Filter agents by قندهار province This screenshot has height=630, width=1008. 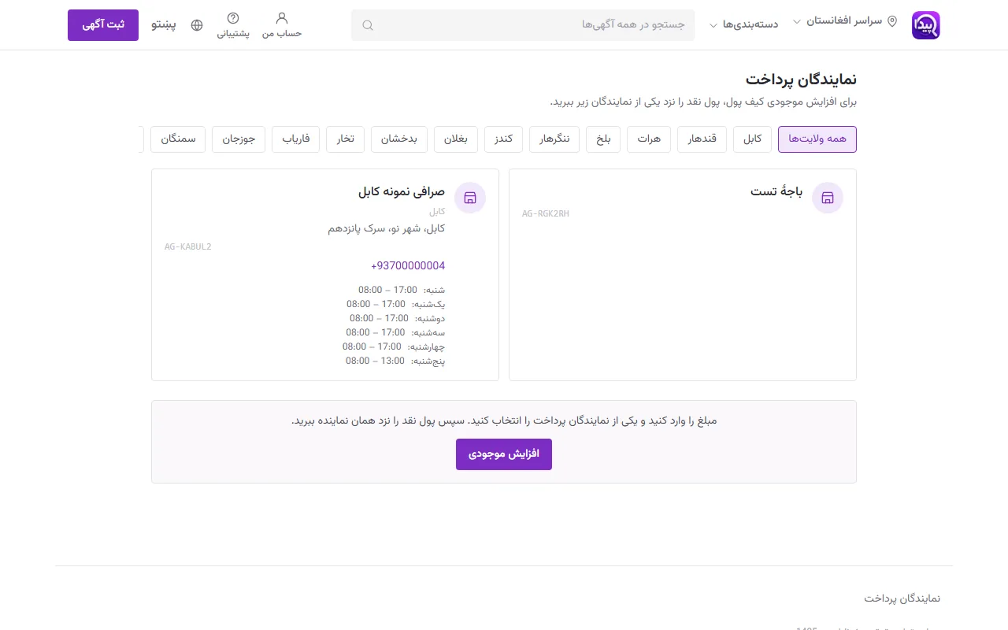(x=702, y=139)
